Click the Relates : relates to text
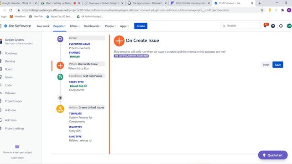The height and width of the screenshot is (164, 292). [x=80, y=140]
